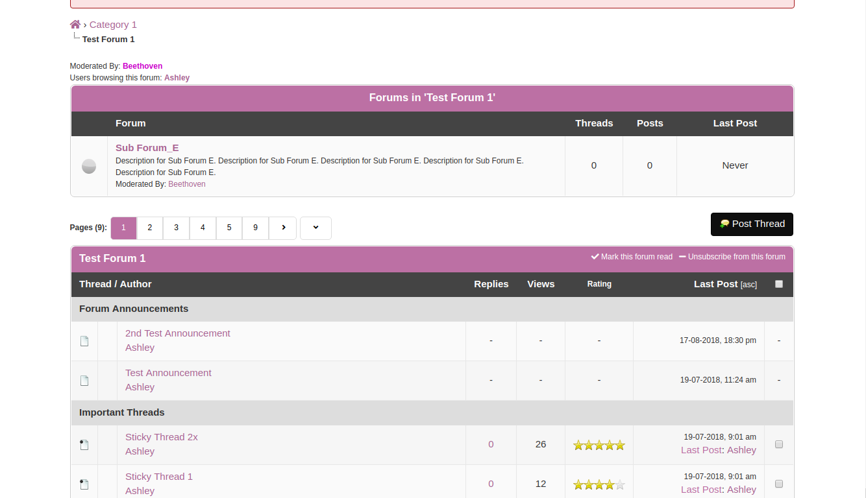
Task: Click the Sticky Thread 1 folder icon
Action: (x=84, y=484)
